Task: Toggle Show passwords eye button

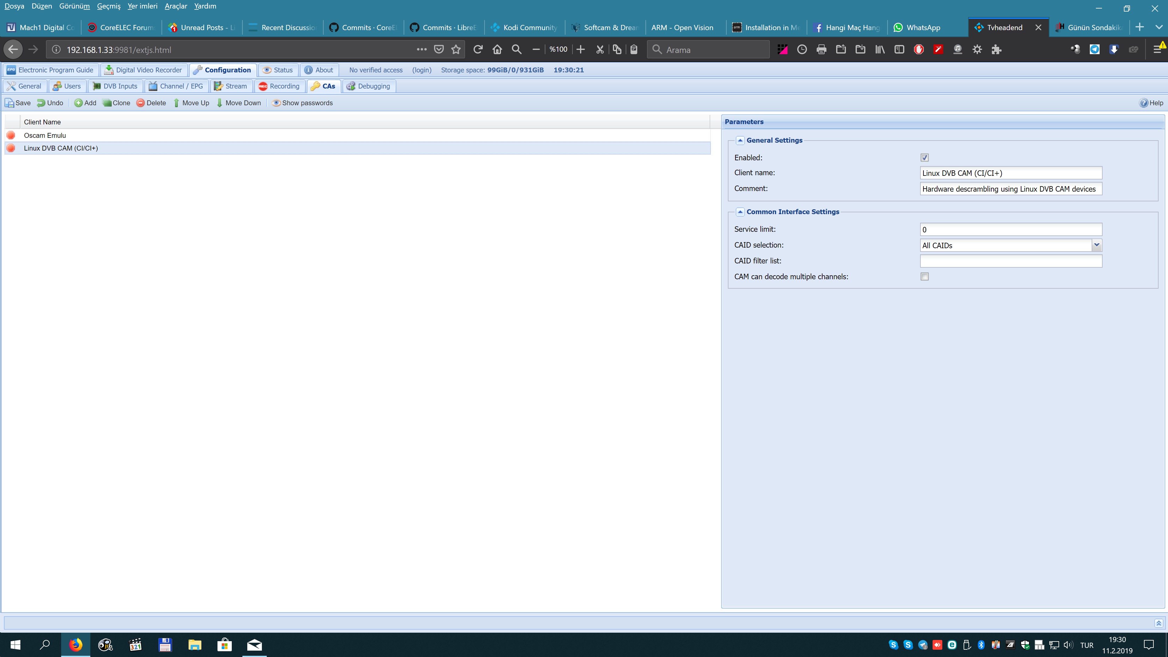Action: [276, 103]
